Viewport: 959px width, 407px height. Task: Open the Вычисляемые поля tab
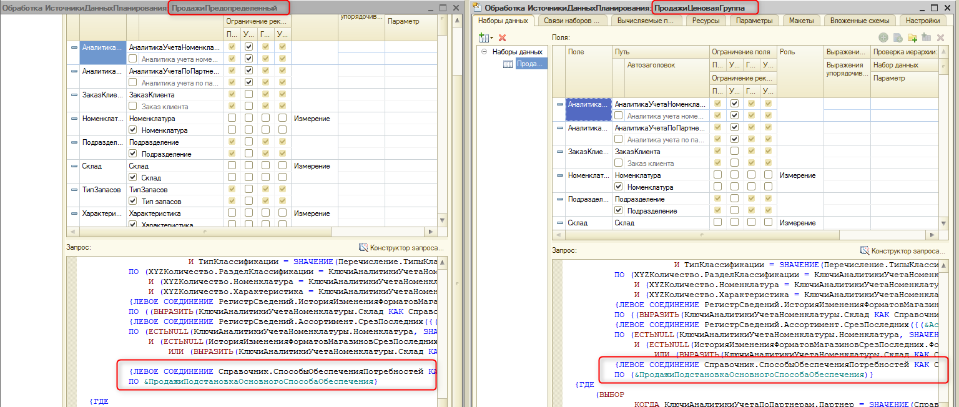tap(645, 21)
